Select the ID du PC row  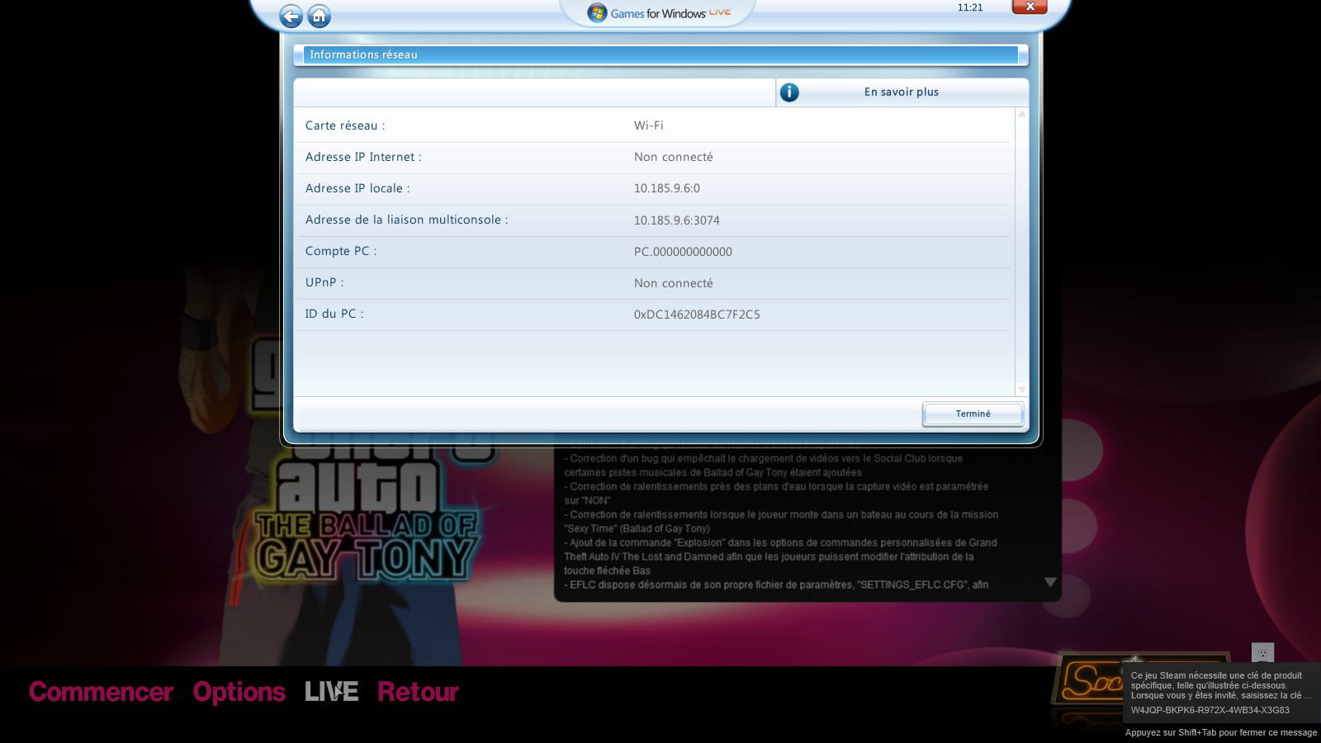coord(652,315)
